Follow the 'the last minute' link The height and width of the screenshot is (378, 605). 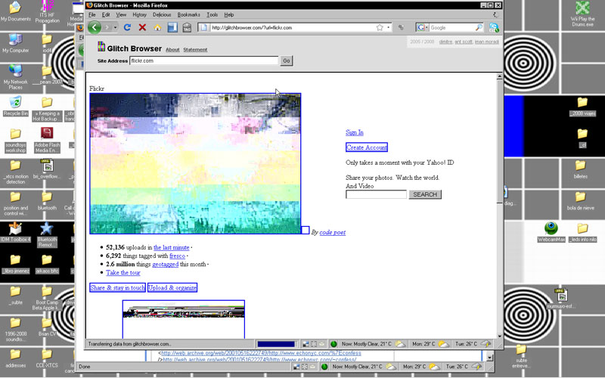click(x=172, y=247)
